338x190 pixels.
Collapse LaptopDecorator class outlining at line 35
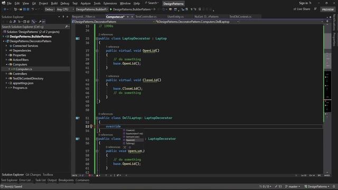click(97, 39)
